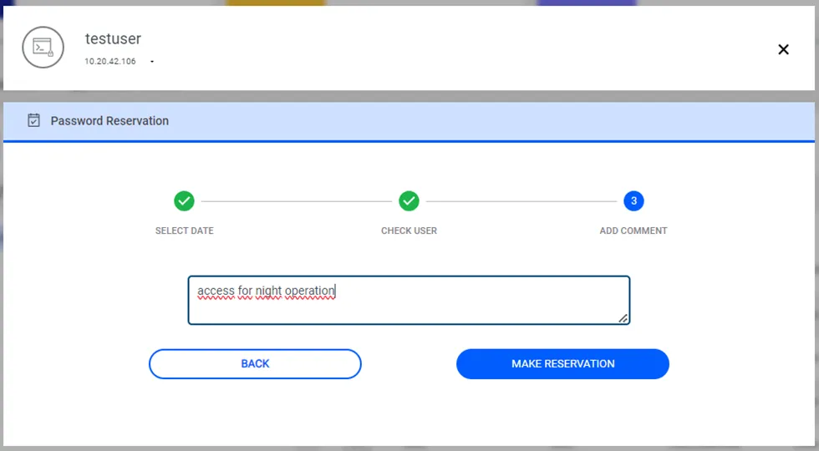Viewport: 819px width, 451px height.
Task: Click the IP address 10.20.42.106
Action: coord(110,62)
